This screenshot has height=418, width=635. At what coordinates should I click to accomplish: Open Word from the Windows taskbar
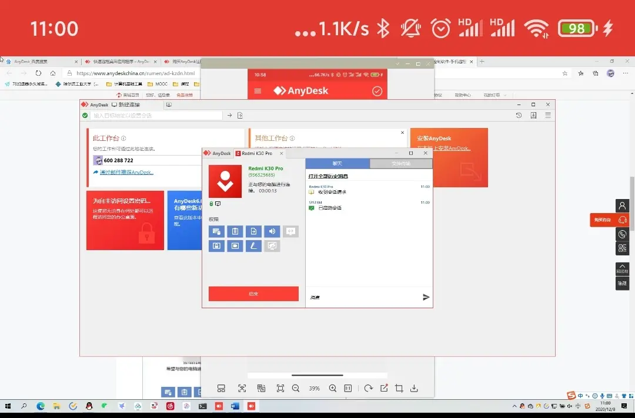point(235,406)
